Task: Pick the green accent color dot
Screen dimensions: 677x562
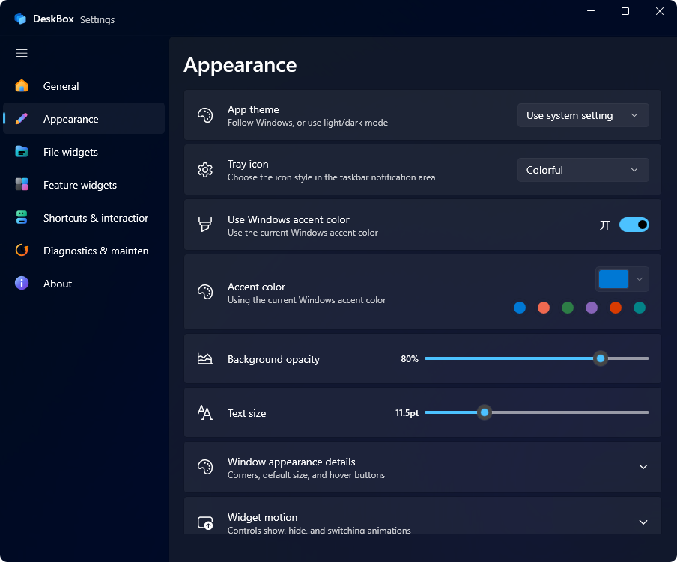Action: pyautogui.click(x=568, y=308)
